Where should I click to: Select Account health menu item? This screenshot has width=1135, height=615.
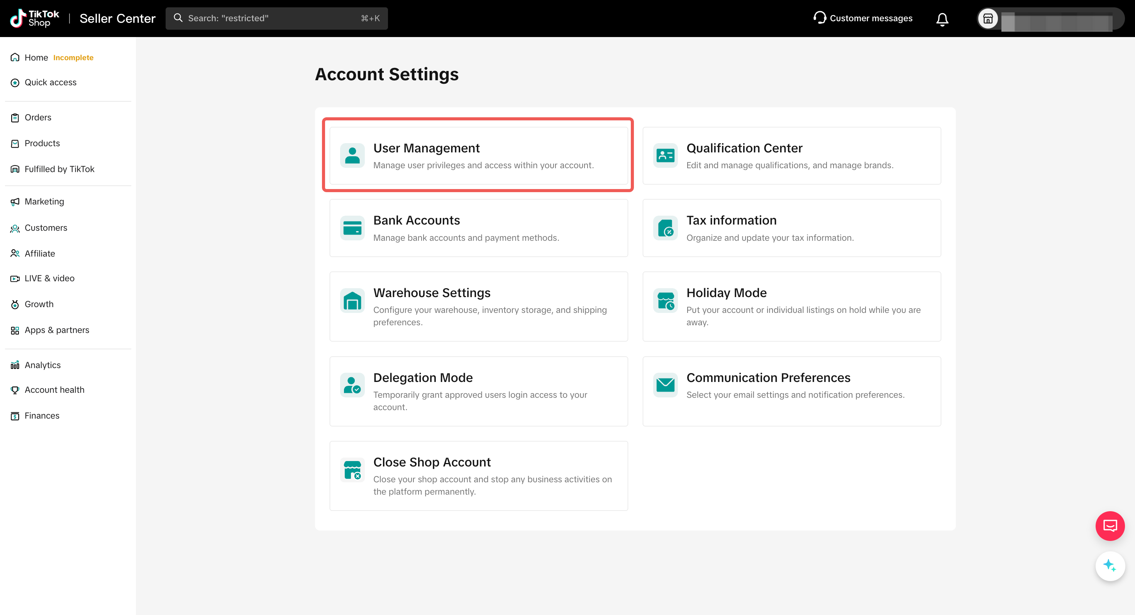click(54, 390)
